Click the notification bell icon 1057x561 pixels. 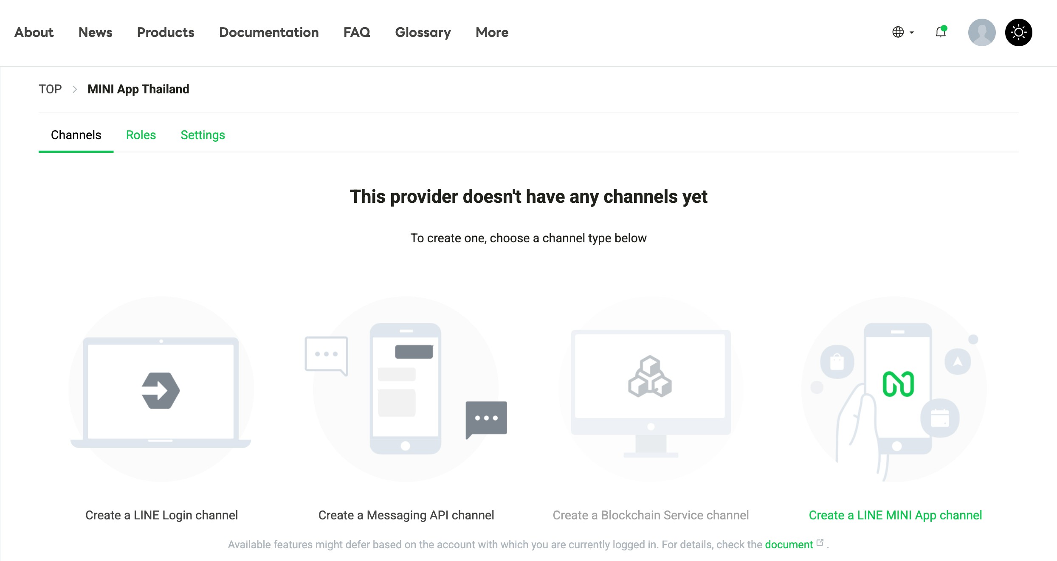[x=941, y=32]
